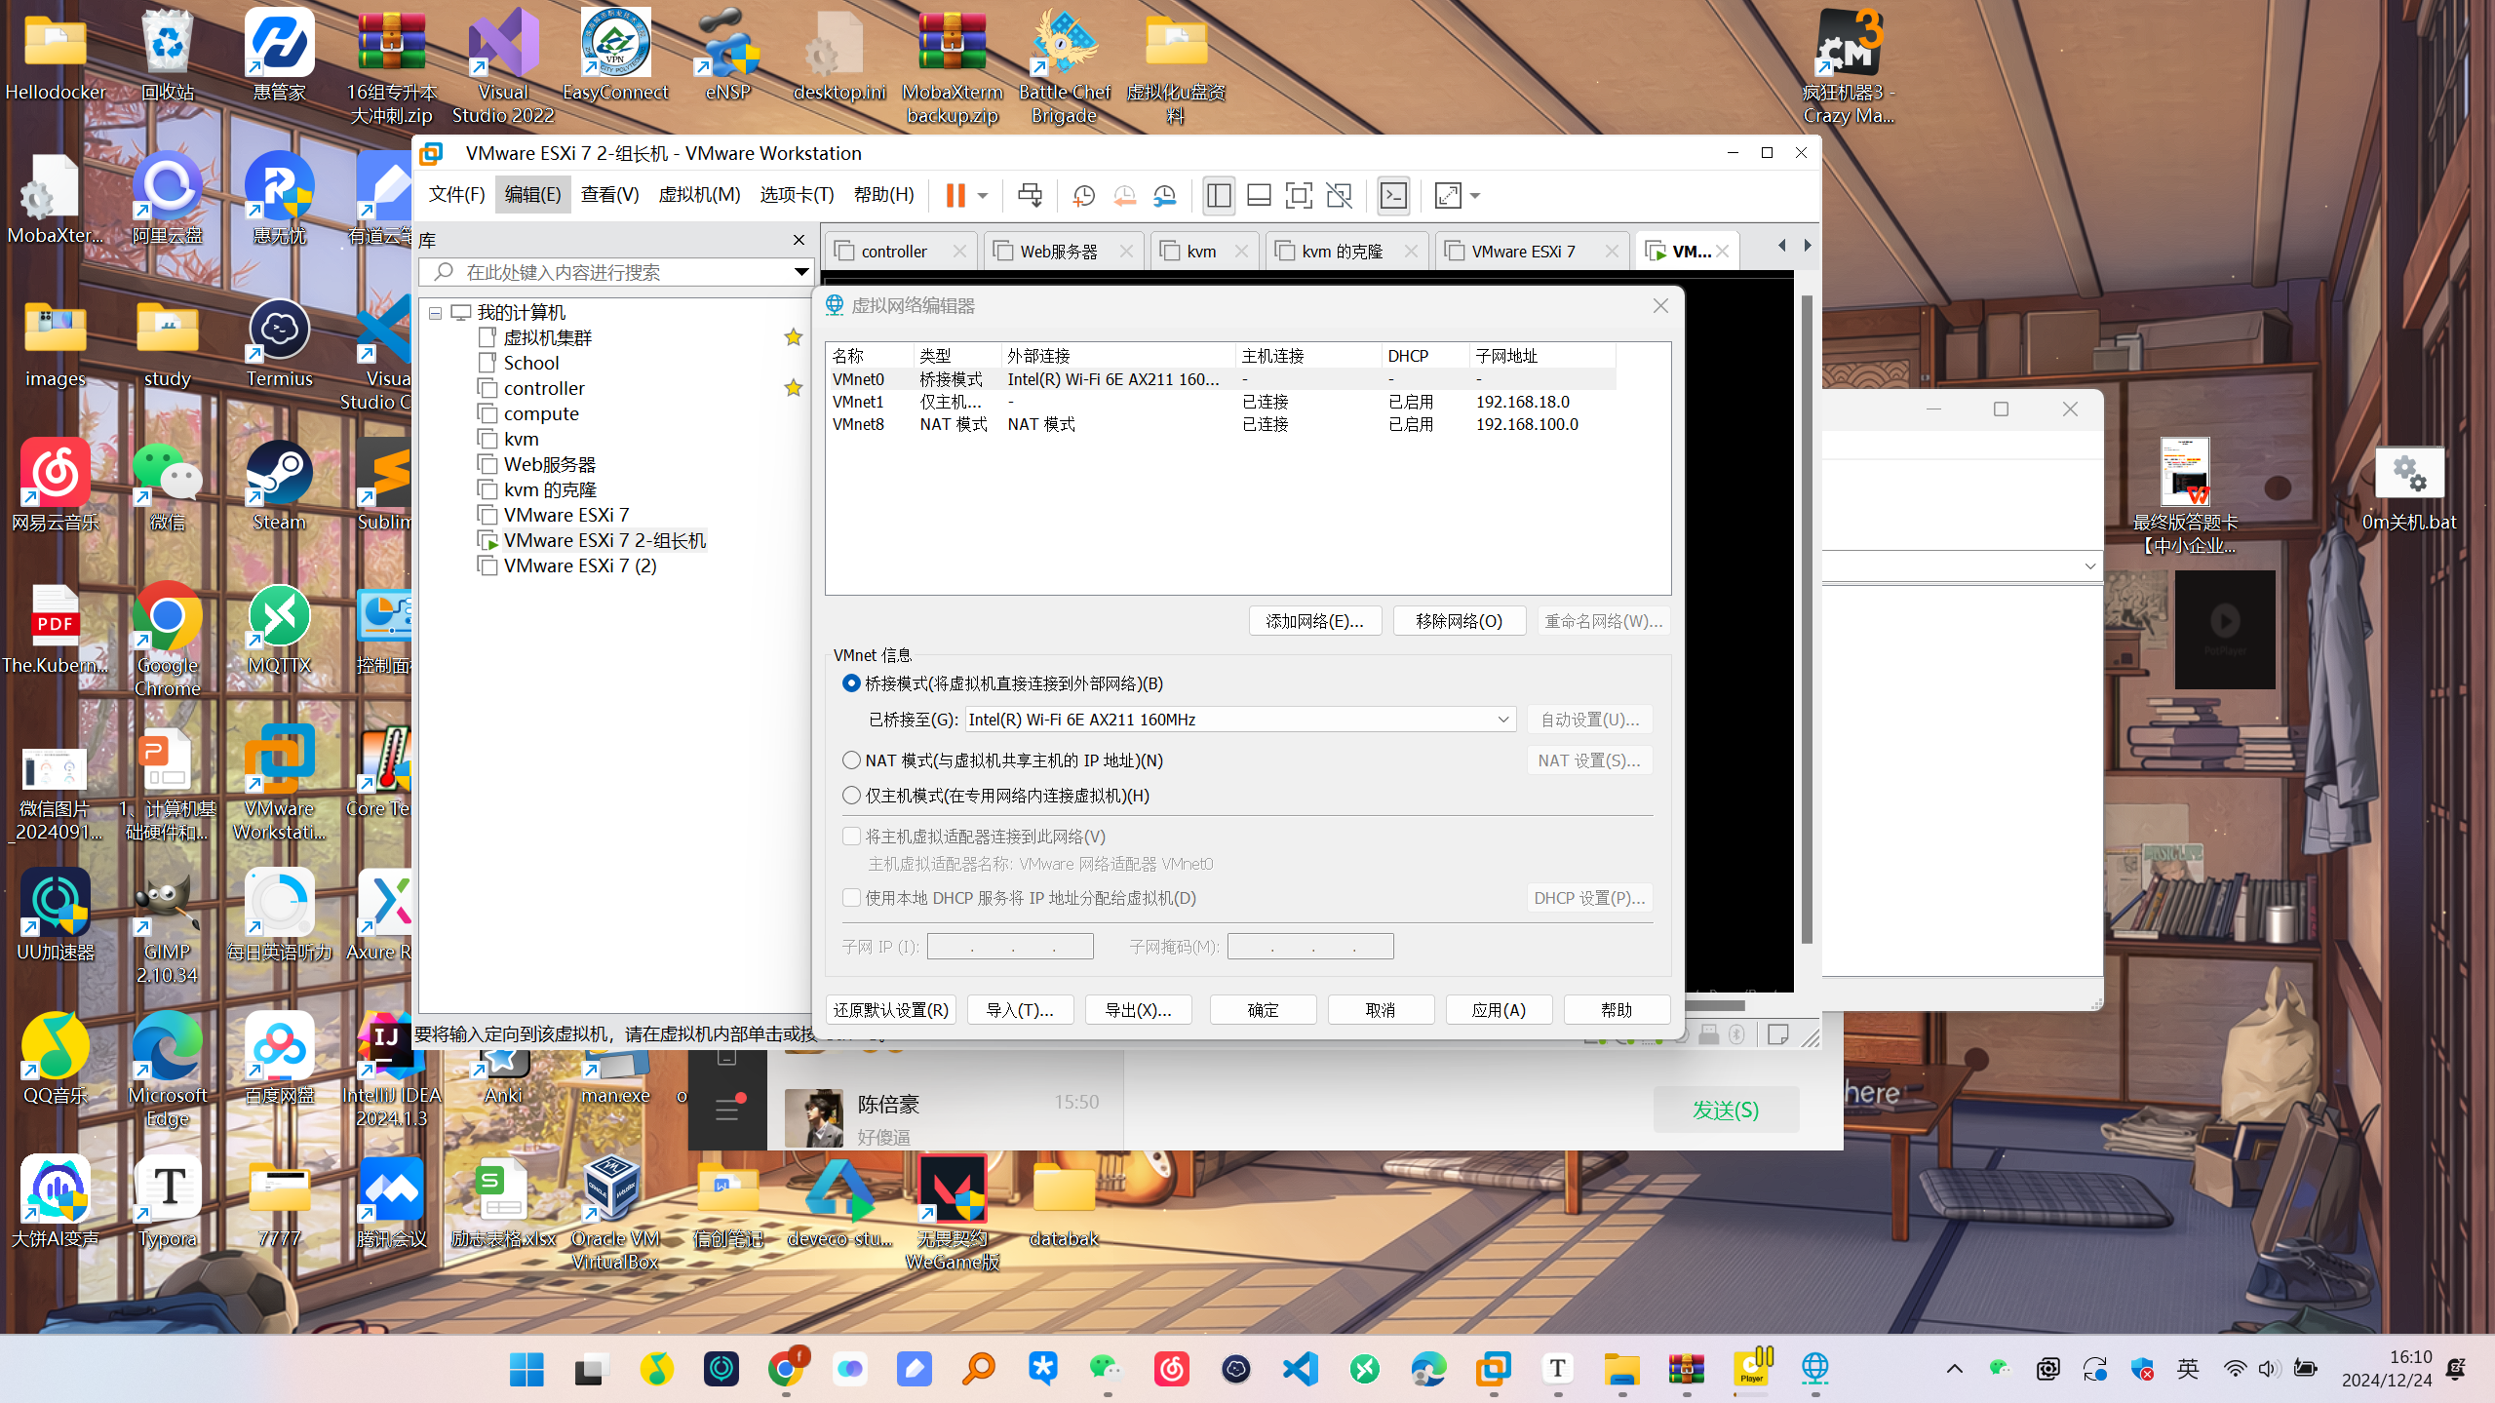Show hidden system tray icons chevron
2495x1403 pixels.
click(1954, 1369)
